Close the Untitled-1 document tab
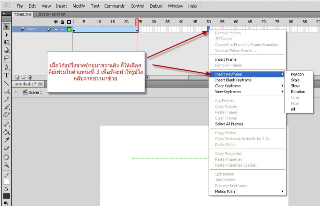This screenshot has width=320, height=206. (x=40, y=84)
